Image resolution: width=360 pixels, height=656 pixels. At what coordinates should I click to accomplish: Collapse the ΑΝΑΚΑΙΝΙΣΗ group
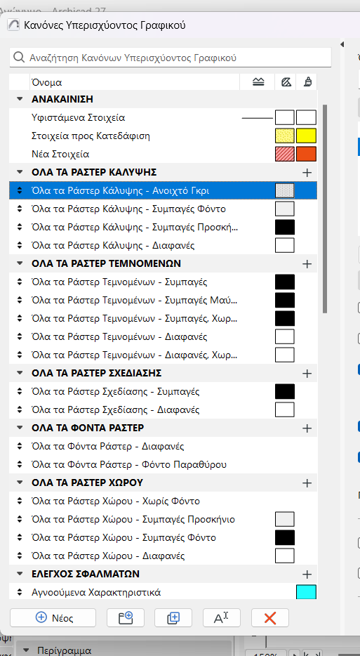19,99
